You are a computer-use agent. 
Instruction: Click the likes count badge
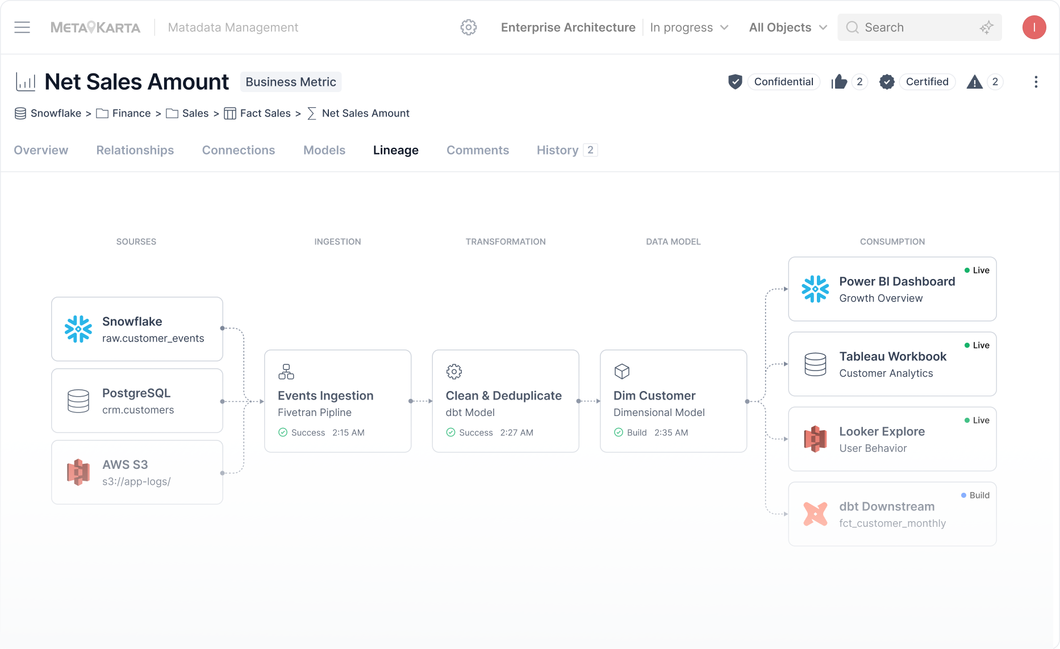[859, 82]
